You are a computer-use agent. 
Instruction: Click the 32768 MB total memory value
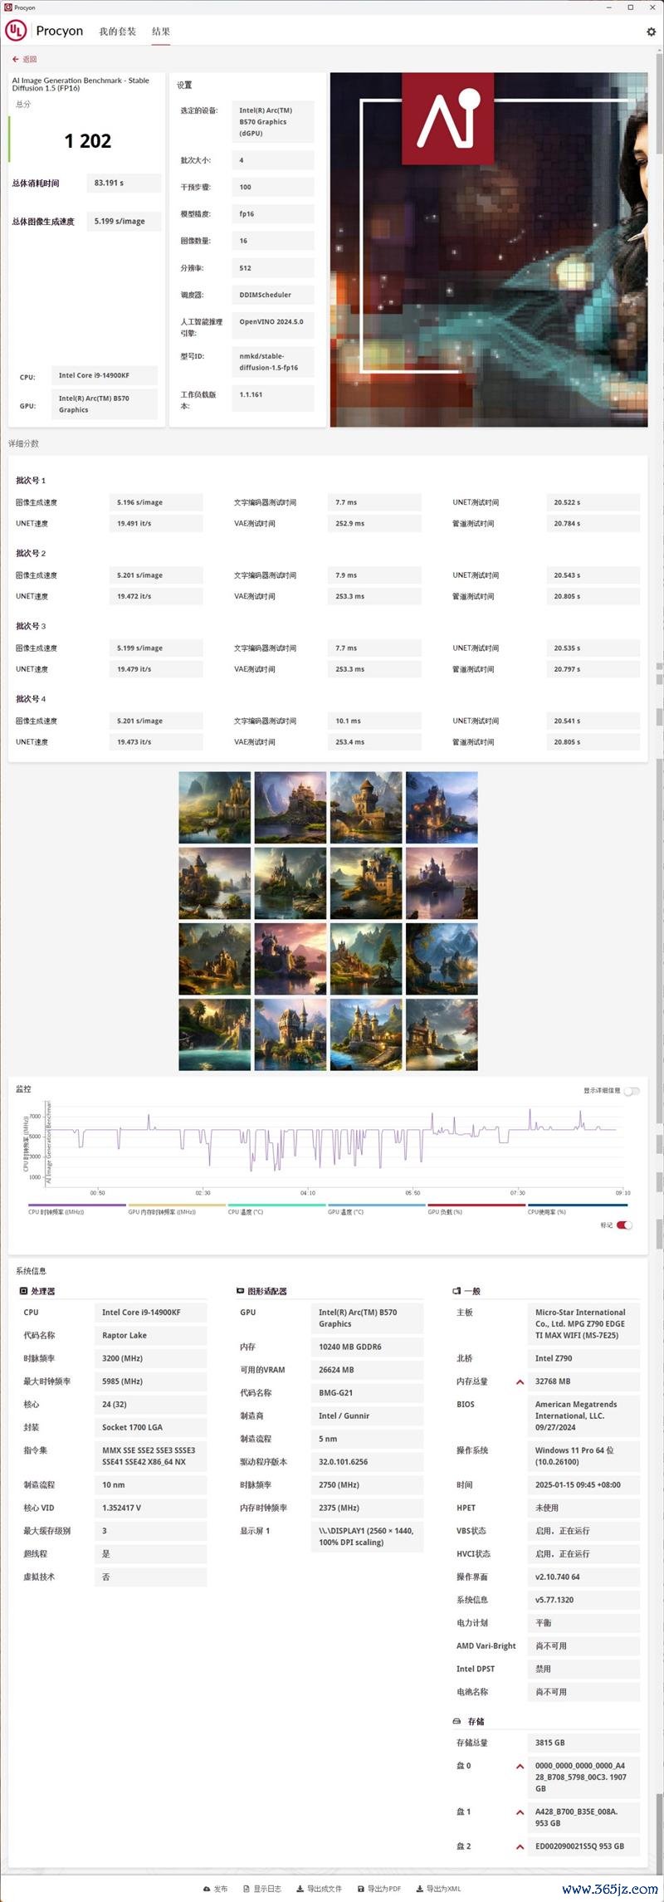coord(583,1381)
